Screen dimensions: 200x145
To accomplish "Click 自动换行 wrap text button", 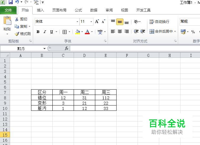I will (x=159, y=22).
